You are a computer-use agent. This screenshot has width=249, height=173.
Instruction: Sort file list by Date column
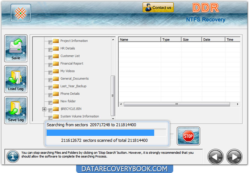click(x=213, y=39)
